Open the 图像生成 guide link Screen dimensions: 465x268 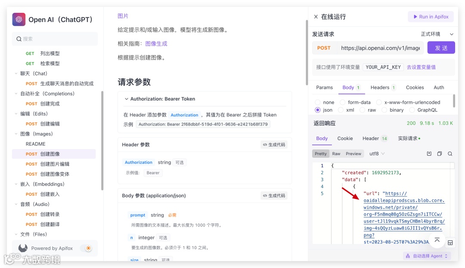(x=156, y=44)
